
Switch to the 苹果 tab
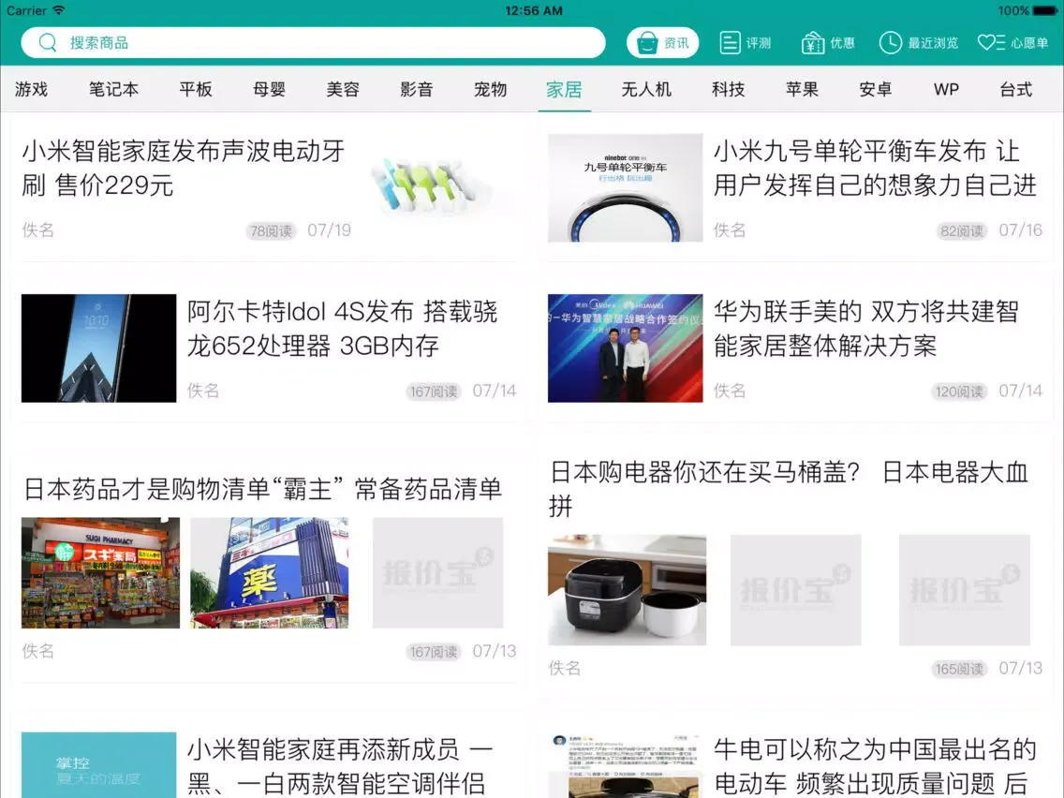(802, 89)
